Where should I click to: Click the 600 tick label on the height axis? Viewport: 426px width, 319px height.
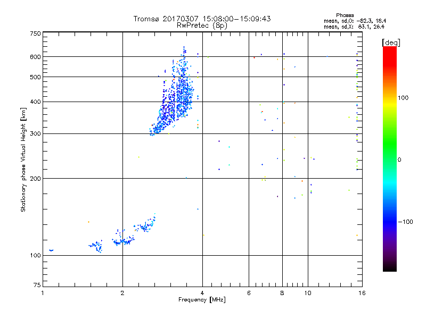pyautogui.click(x=35, y=57)
